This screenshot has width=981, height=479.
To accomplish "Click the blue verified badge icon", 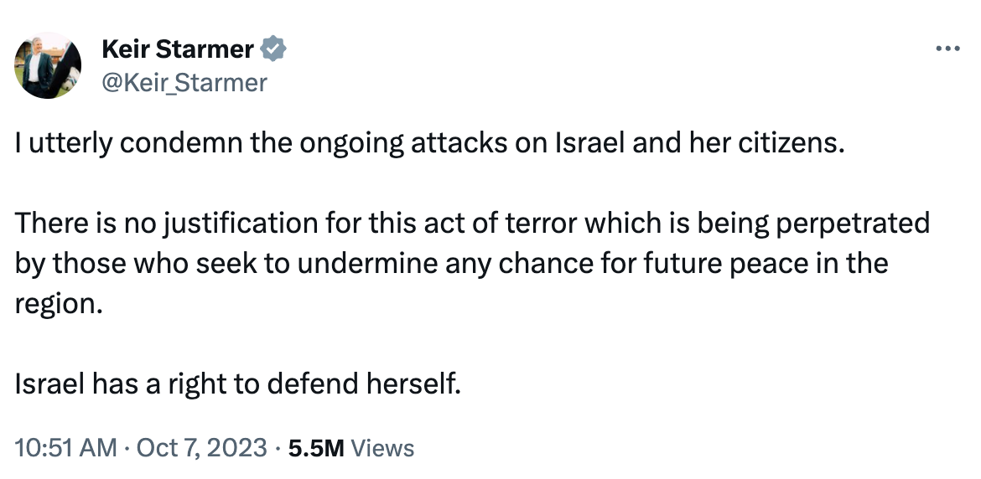I will tap(274, 49).
